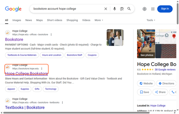Image resolution: width=179 pixels, height=114 pixels.
Task: Open the Website button in knowledge panel
Action: 146,83
